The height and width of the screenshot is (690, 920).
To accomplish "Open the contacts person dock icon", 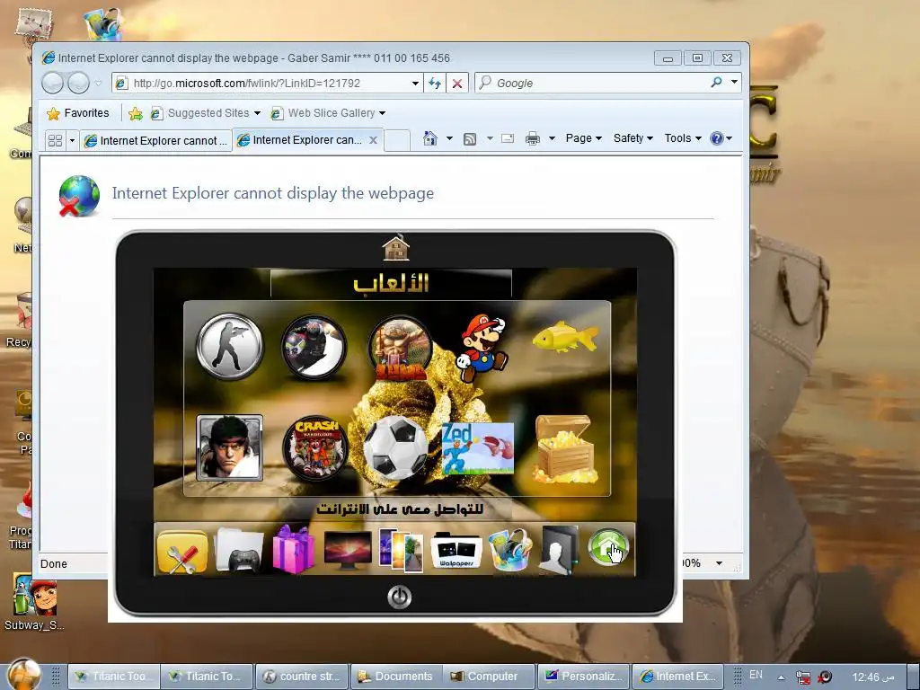I will pos(559,550).
